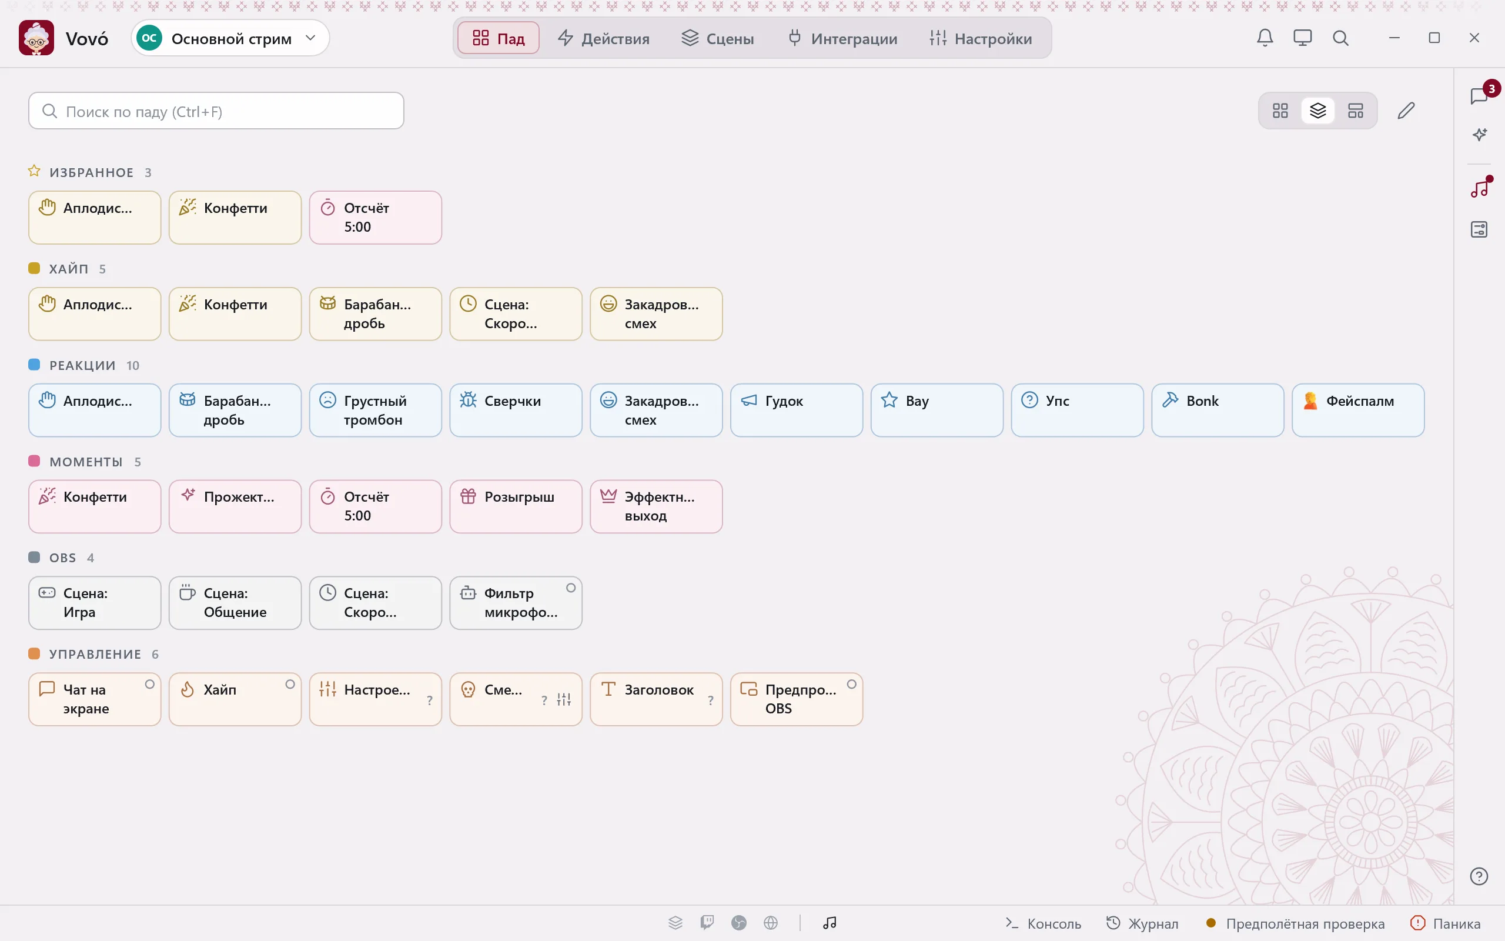Hit the Паника button
This screenshot has width=1505, height=941.
pyautogui.click(x=1445, y=923)
